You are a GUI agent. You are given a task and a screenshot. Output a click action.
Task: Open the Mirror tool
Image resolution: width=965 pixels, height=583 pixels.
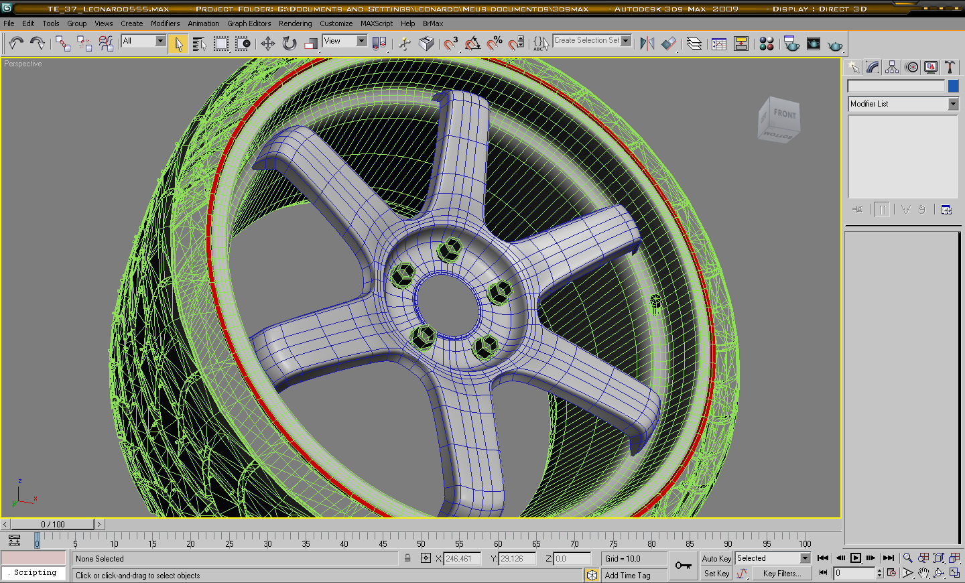[647, 44]
